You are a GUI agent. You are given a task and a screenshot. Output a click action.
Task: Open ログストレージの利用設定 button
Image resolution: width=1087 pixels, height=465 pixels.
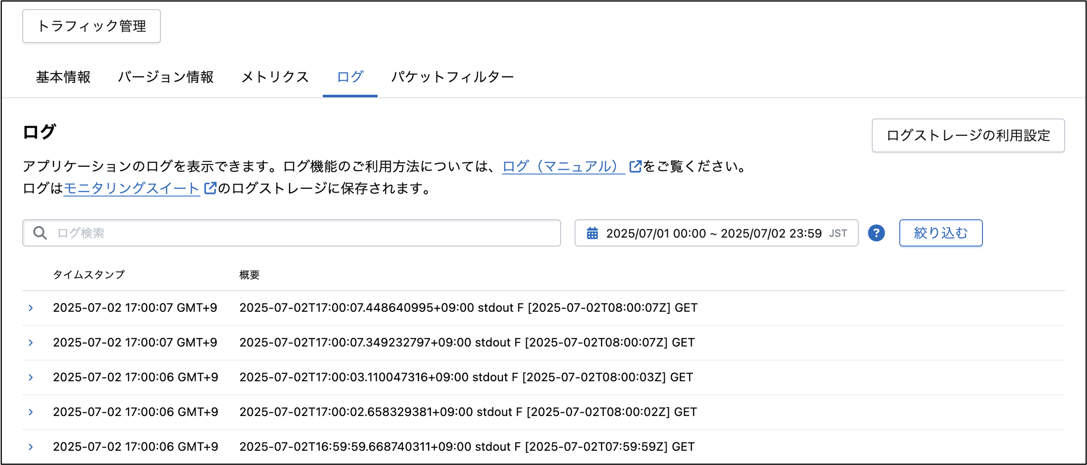968,135
